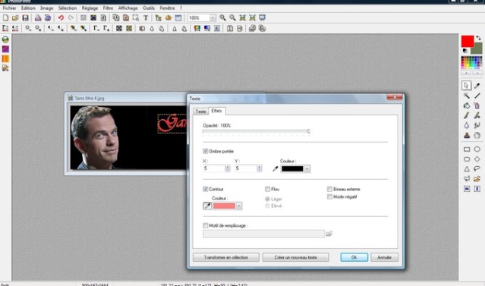This screenshot has width=485, height=286.
Task: Open the Ombre portée color dropdown
Action: (x=307, y=169)
